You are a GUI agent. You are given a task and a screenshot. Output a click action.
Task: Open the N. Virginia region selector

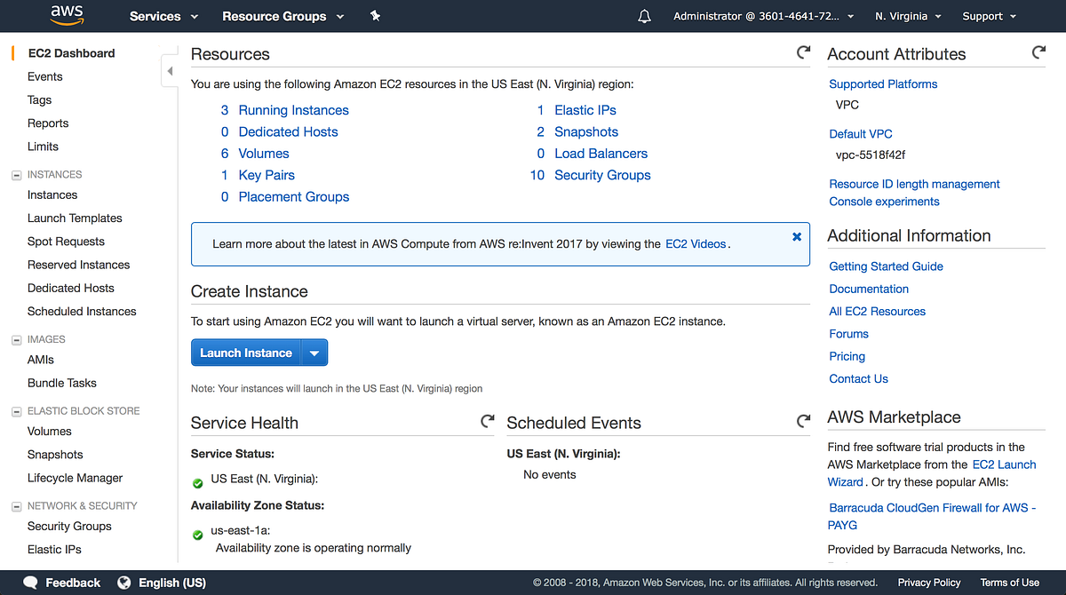coord(907,16)
